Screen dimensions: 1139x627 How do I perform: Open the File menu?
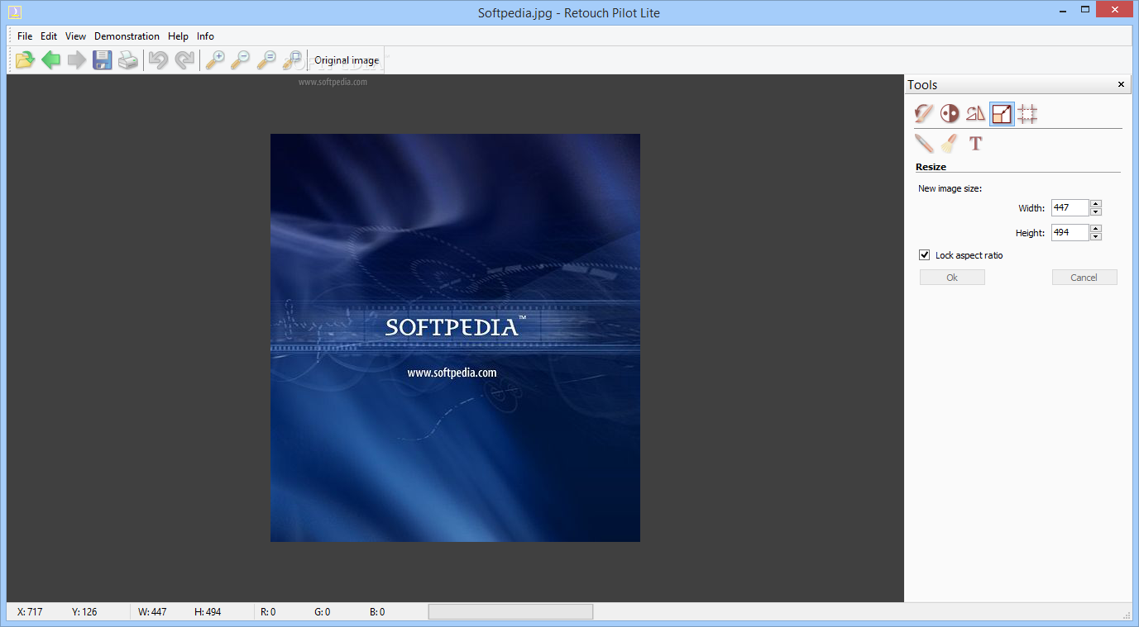click(25, 36)
